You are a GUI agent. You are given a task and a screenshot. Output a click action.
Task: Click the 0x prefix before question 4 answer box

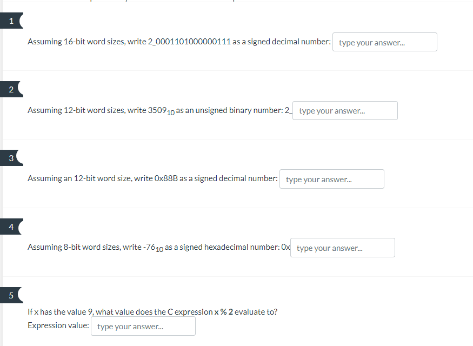pyautogui.click(x=287, y=247)
